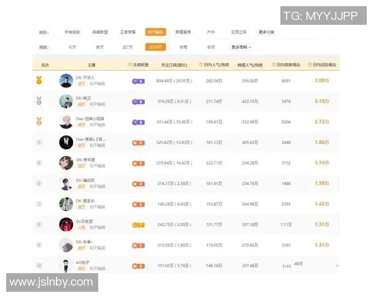
Task: Click the rank 4 circle number icon
Action: [x=39, y=142]
